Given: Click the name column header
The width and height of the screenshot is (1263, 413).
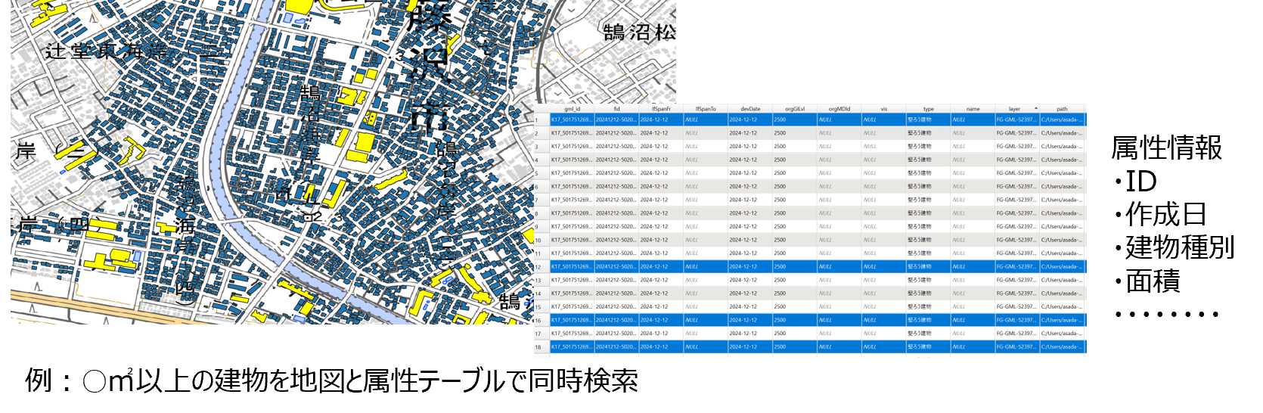Looking at the screenshot, I should pos(973,109).
